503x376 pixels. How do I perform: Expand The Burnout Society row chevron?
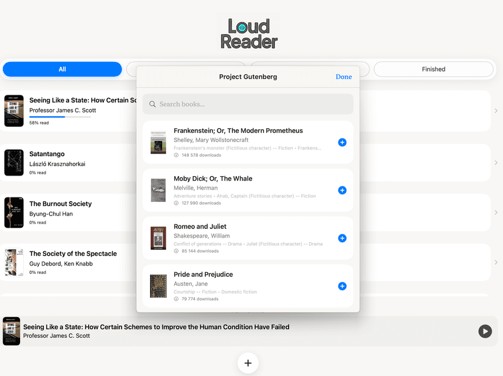pos(496,212)
